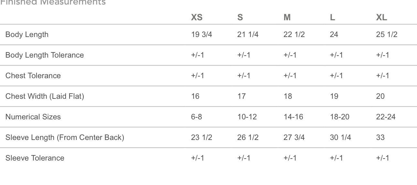Select numerical size range 10-12
417x185 pixels.
point(247,117)
